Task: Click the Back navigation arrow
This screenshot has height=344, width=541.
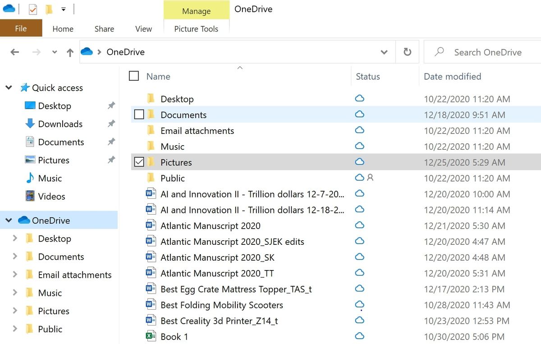Action: click(x=14, y=52)
